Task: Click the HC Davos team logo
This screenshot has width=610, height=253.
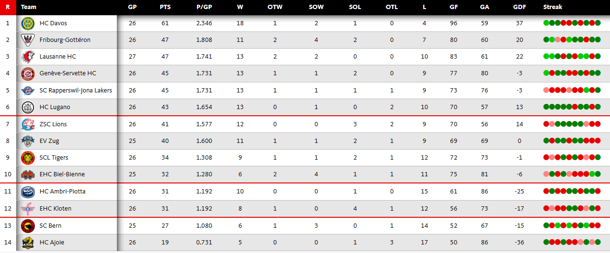Action: tap(28, 23)
